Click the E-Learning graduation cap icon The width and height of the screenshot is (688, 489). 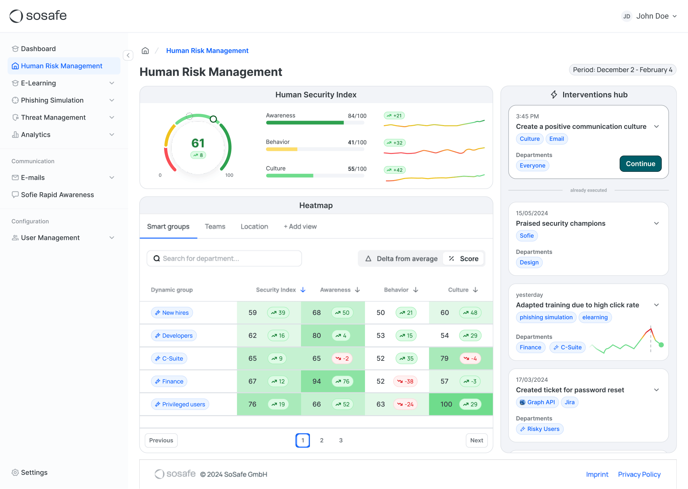[15, 83]
